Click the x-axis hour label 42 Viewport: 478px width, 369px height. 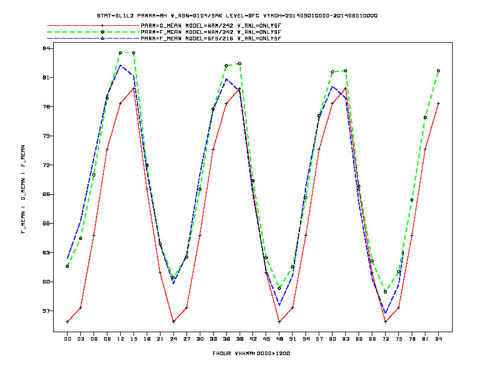253,339
